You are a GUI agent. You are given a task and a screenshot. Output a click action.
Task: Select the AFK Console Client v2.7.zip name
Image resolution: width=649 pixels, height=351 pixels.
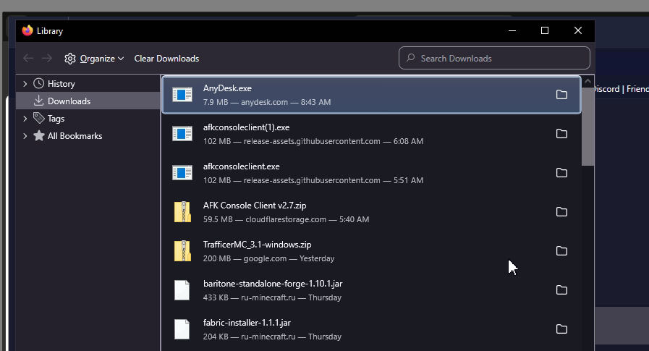255,206
